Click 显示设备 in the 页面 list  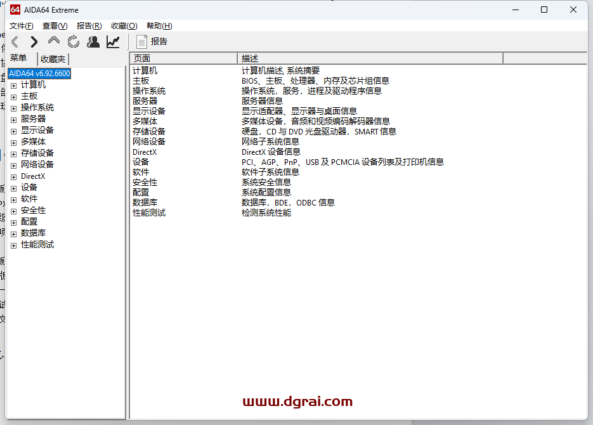(x=149, y=111)
